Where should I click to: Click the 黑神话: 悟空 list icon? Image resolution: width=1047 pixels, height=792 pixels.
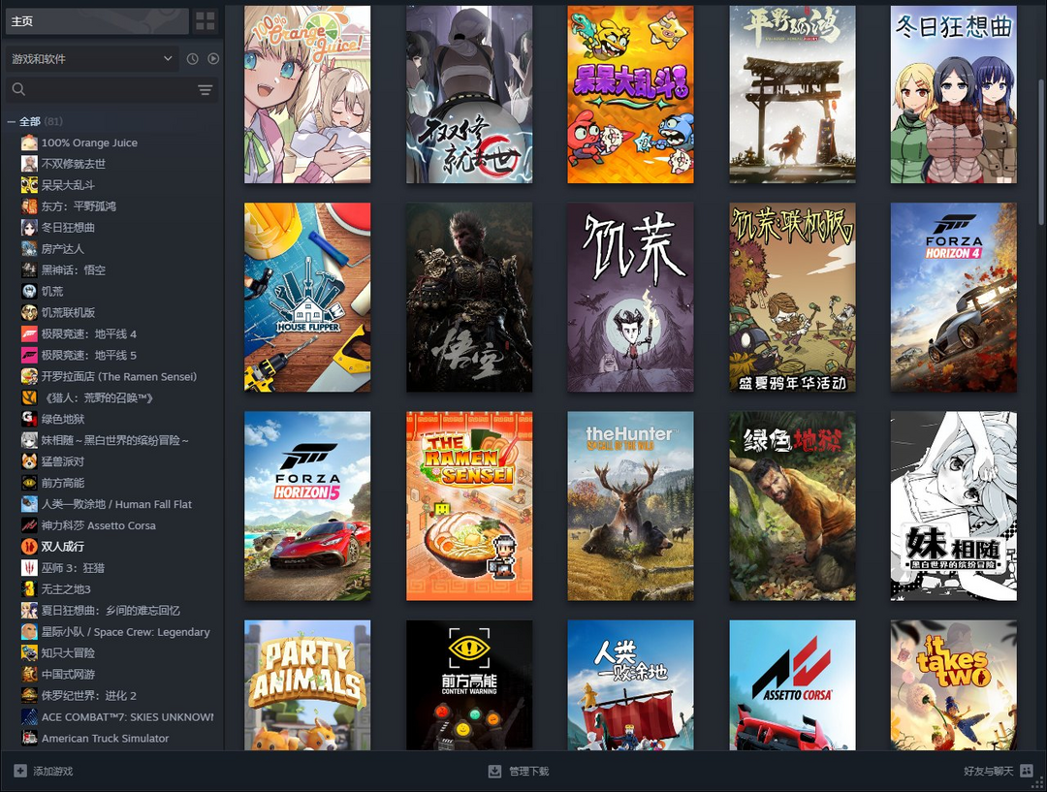point(29,269)
